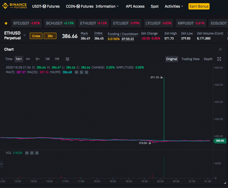This screenshot has width=228, height=188.
Task: Open the Information menu dropdown
Action: (x=107, y=6)
